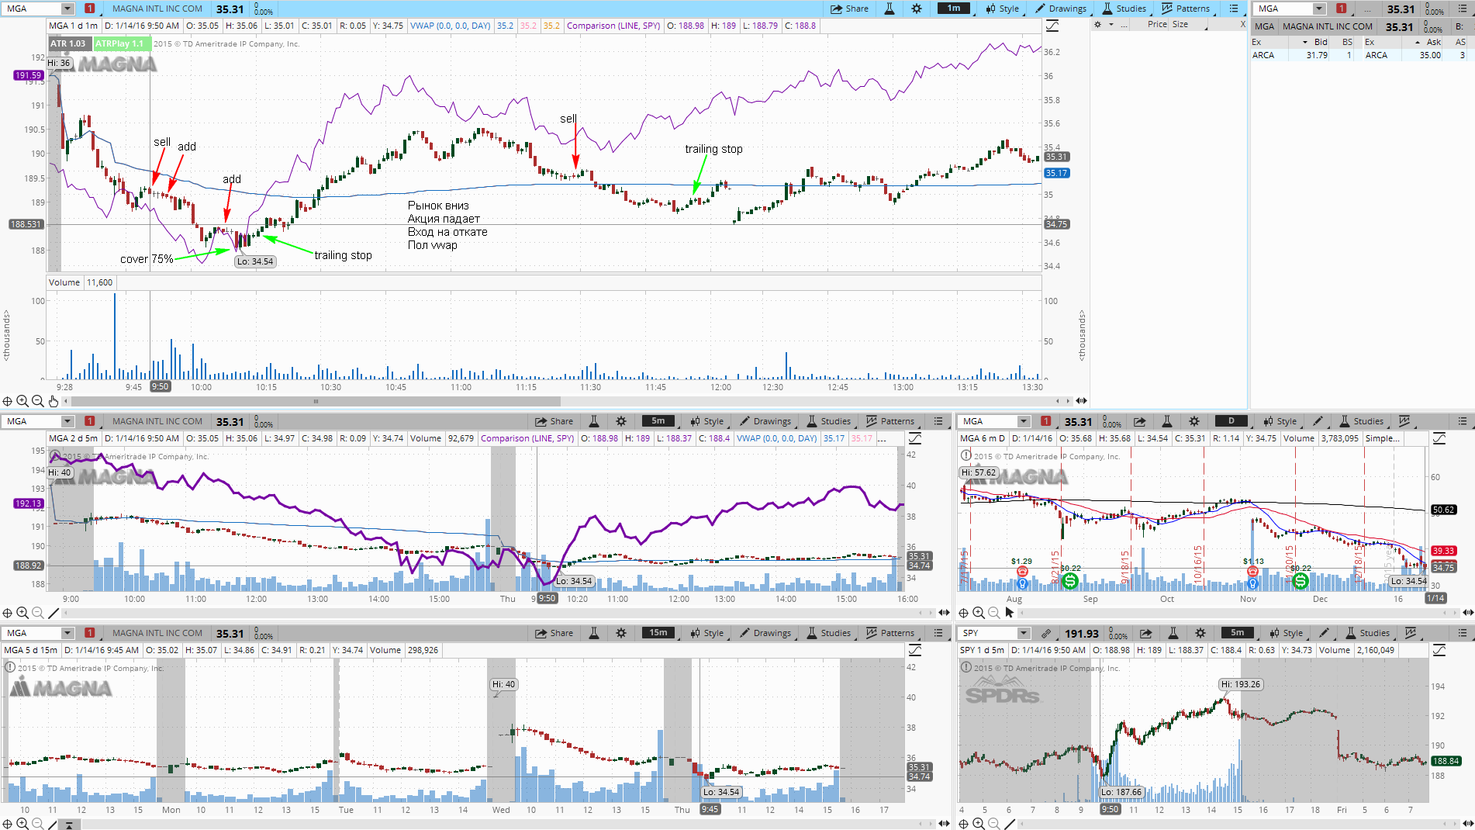Zoom in on the daily MGA chart
Viewport: 1475px width, 830px height.
979,613
